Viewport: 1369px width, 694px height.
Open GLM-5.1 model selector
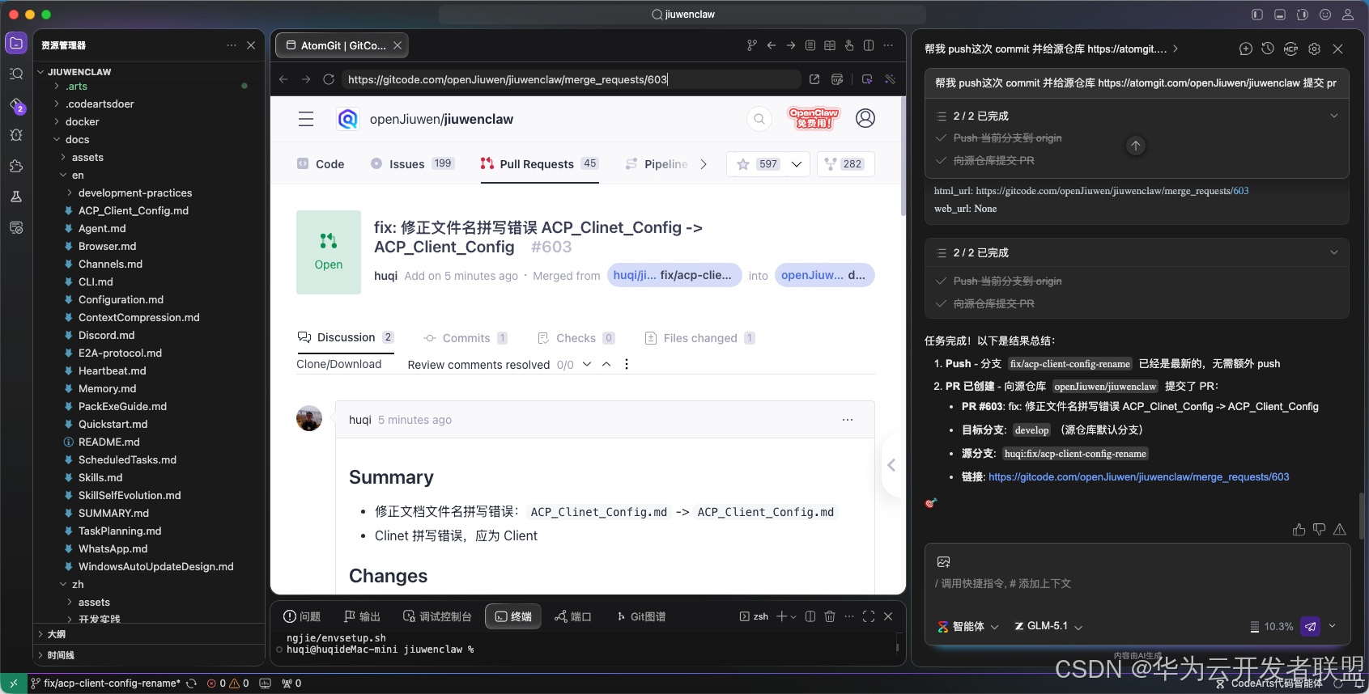coord(1048,626)
